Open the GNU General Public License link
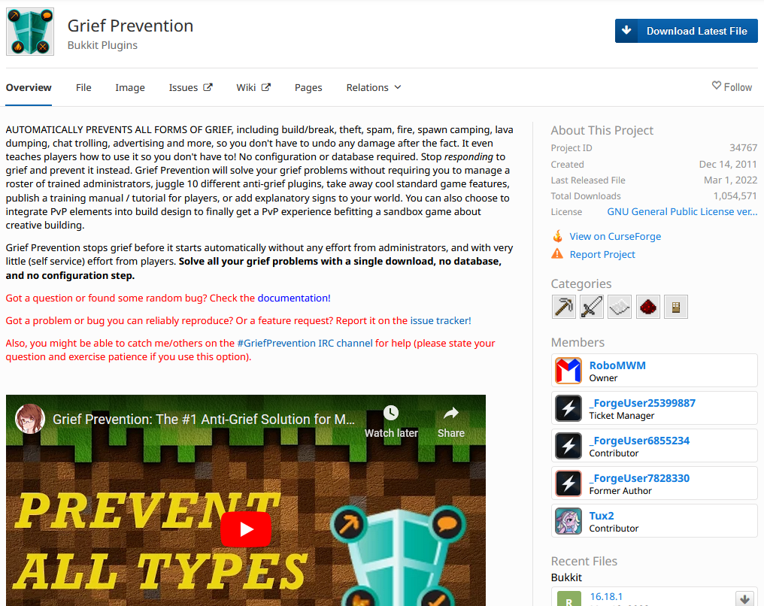Image resolution: width=764 pixels, height=606 pixels. tap(682, 212)
